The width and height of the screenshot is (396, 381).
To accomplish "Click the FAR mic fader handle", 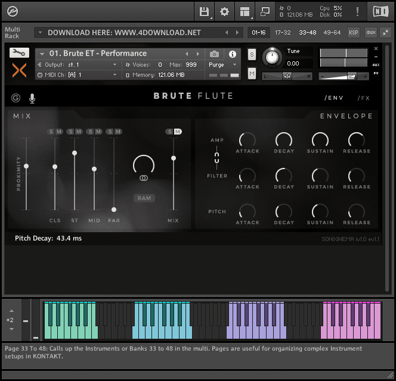I will 114,210.
